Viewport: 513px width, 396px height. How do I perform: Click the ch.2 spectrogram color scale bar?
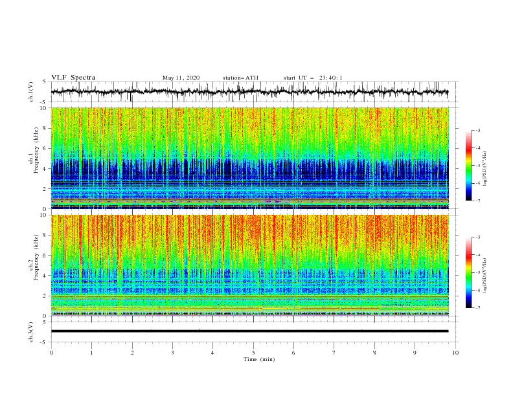click(468, 272)
